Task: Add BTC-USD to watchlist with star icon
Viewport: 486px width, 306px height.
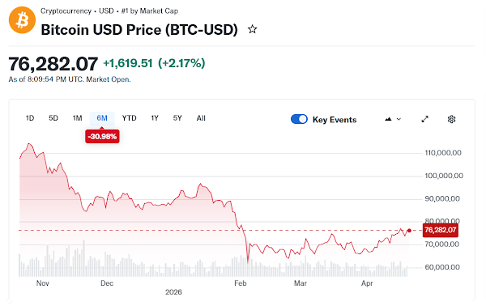Action: tap(252, 29)
